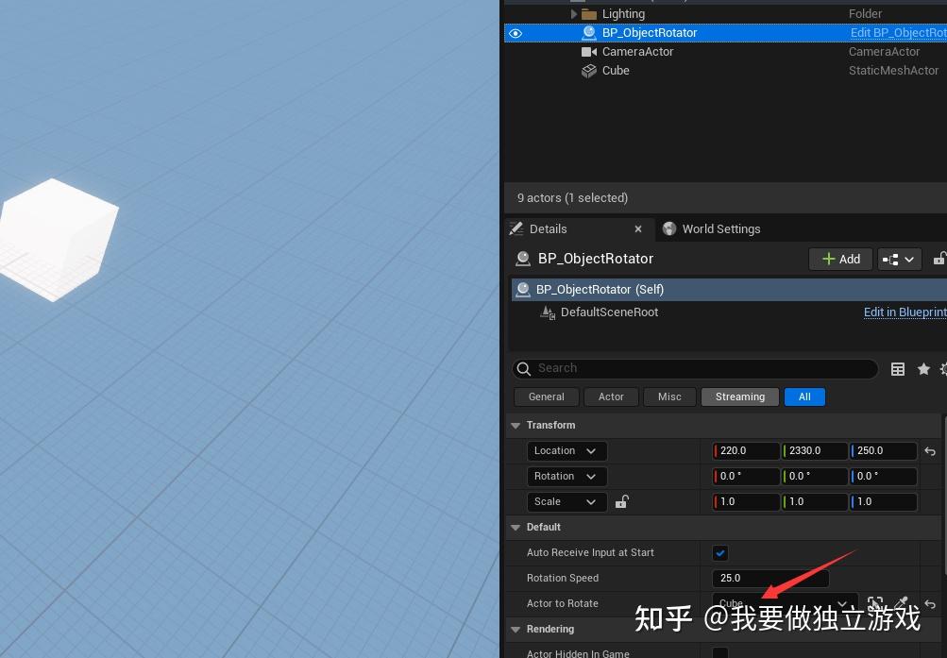Enable the Actor Hidden In Game checkbox

720,652
